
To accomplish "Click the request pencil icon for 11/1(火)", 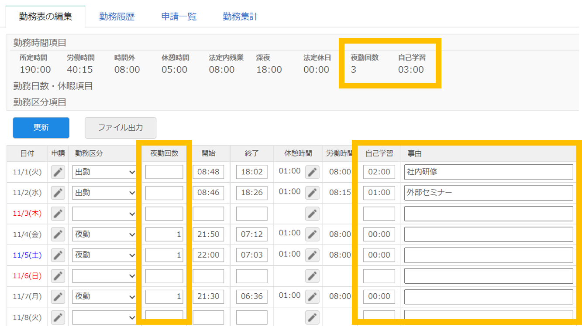I will (x=58, y=172).
